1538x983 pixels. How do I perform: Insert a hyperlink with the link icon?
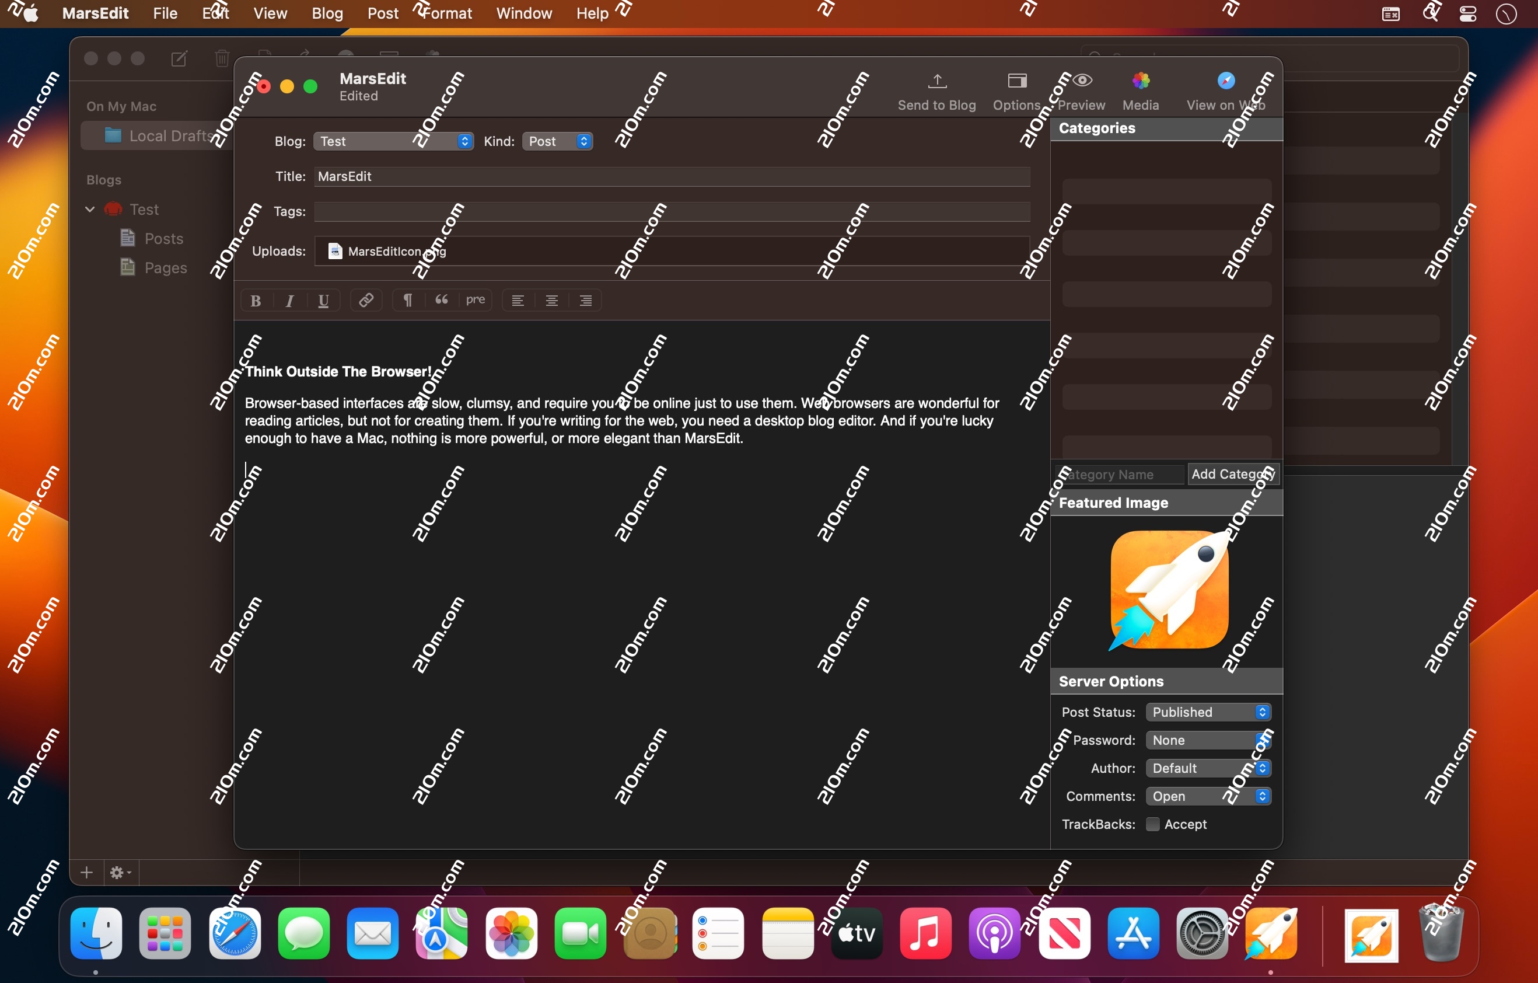(x=366, y=301)
